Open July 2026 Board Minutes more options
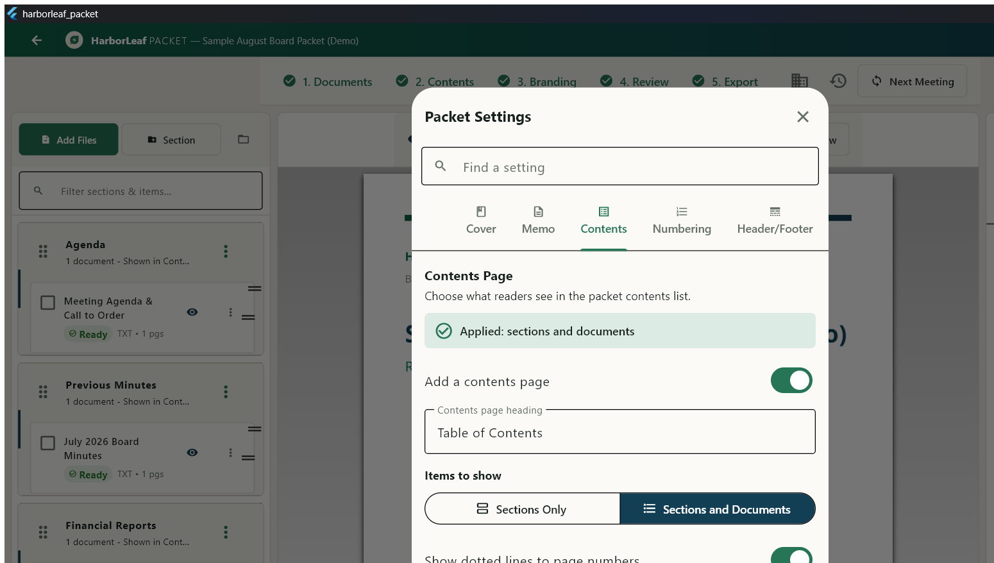The image size is (994, 563). coord(231,453)
